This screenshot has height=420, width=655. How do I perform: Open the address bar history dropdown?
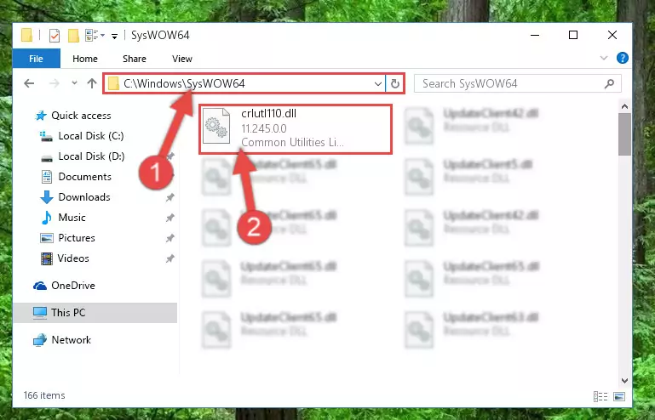(377, 84)
